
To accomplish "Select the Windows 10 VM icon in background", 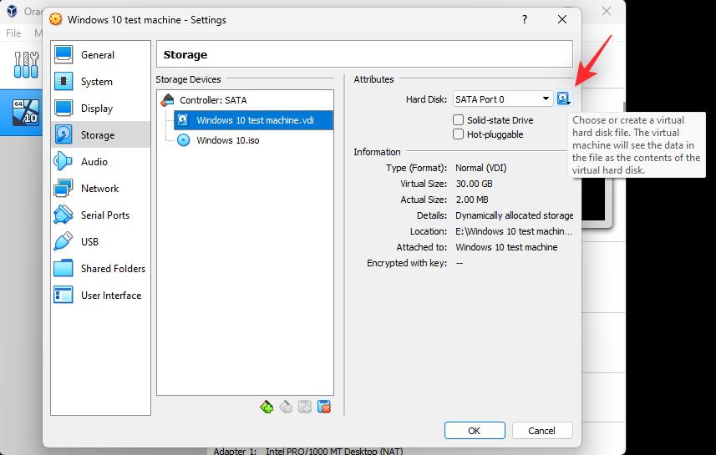I will pos(26,112).
